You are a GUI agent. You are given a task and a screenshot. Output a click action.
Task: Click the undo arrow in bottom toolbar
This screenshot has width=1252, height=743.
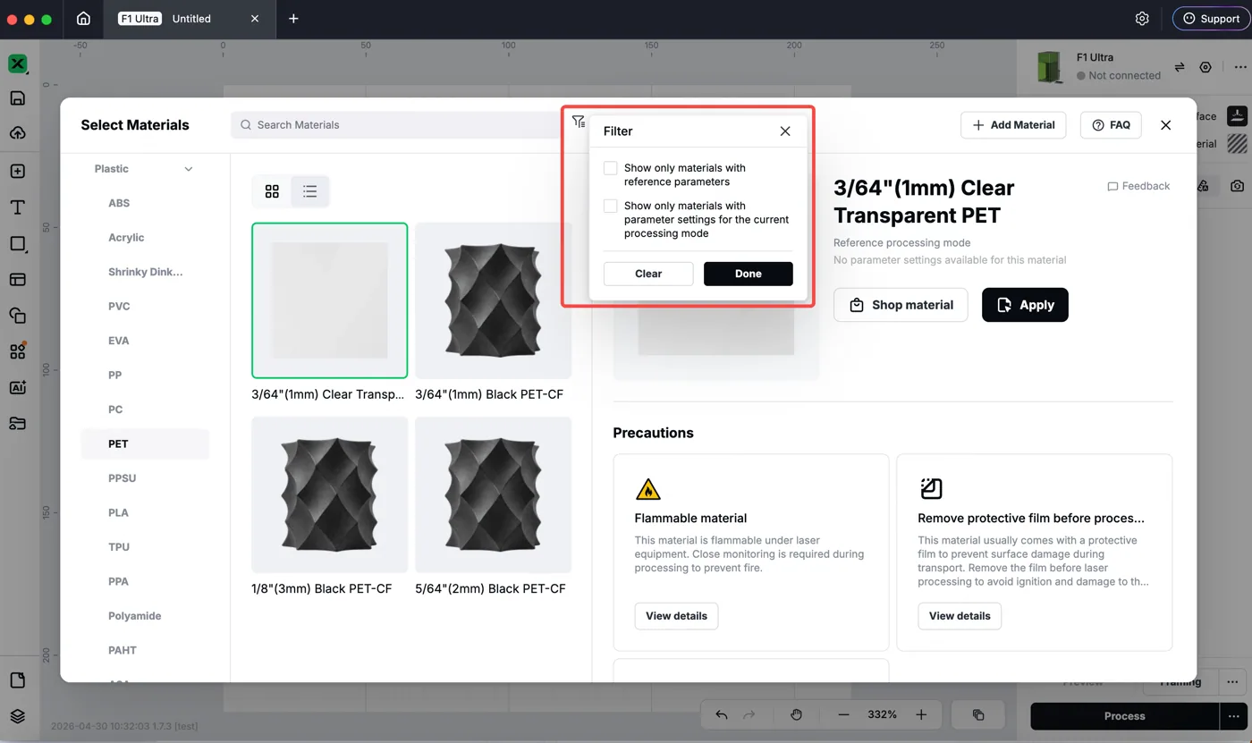point(722,714)
